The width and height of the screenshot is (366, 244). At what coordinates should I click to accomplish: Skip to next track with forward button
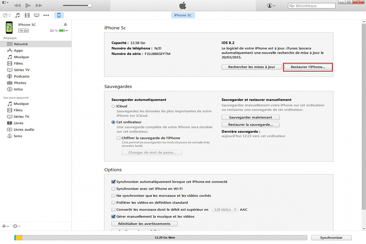tap(39, 6)
